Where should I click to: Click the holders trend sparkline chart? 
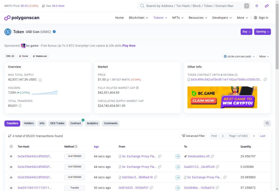coord(44,93)
